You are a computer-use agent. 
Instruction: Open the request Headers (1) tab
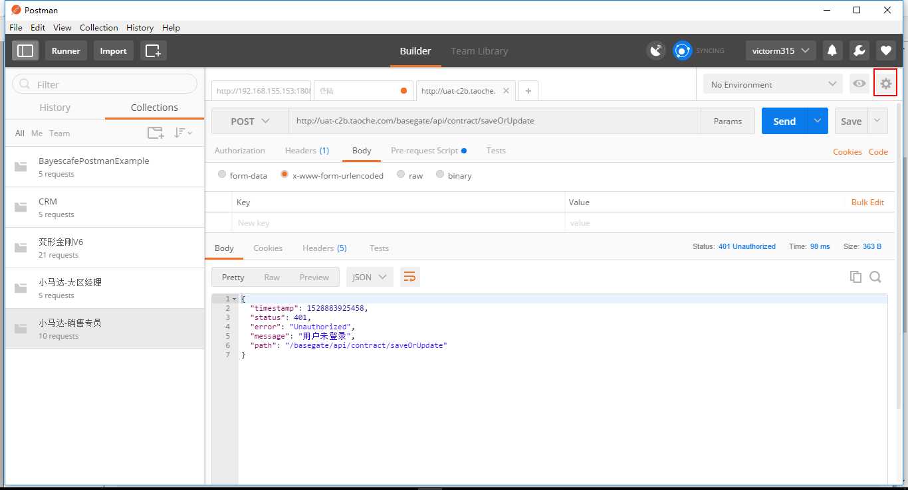click(x=307, y=151)
